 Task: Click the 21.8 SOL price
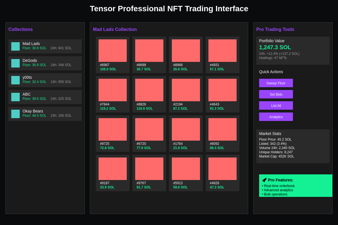[181, 148]
